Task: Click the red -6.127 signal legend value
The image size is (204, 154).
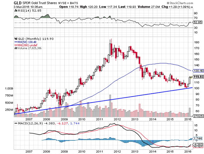Action: [x=62, y=124]
